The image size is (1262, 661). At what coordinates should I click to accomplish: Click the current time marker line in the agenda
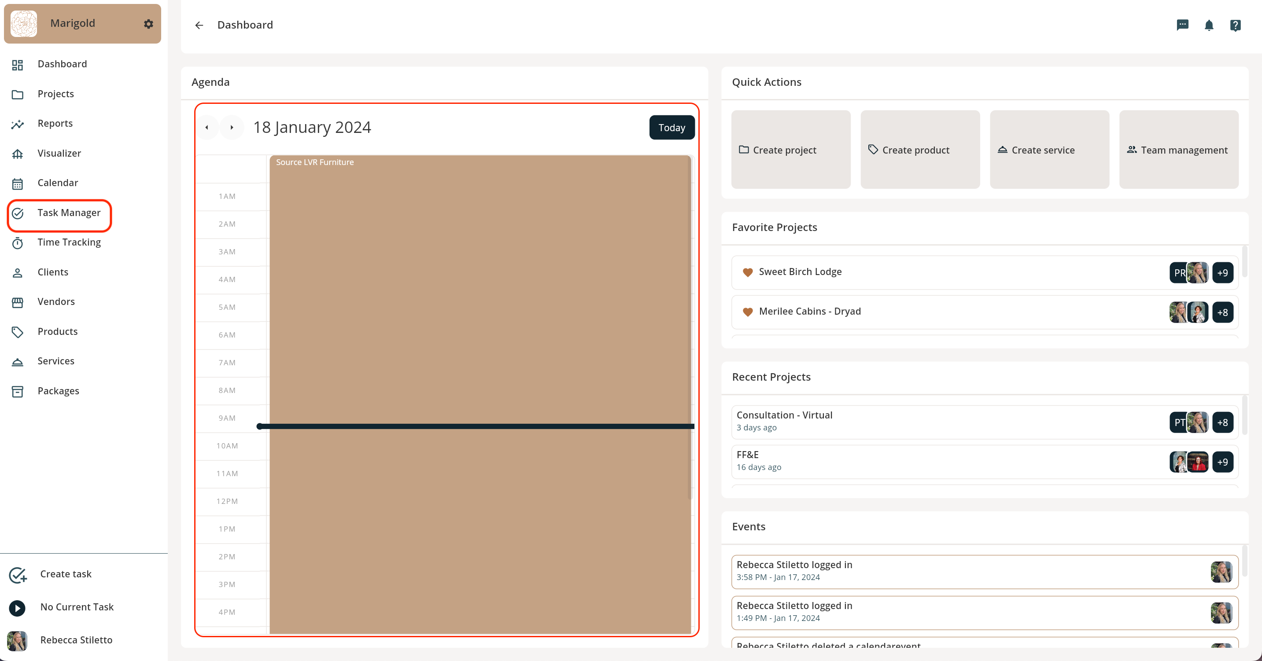pos(476,426)
